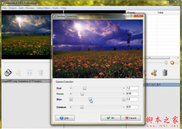182x129 pixels.
Task: Click right arrow of the Green slider
Action: [124, 94]
